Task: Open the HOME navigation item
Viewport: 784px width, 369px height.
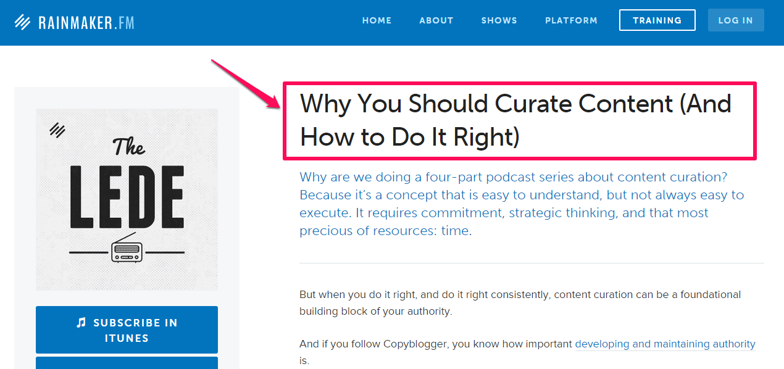Action: point(377,20)
